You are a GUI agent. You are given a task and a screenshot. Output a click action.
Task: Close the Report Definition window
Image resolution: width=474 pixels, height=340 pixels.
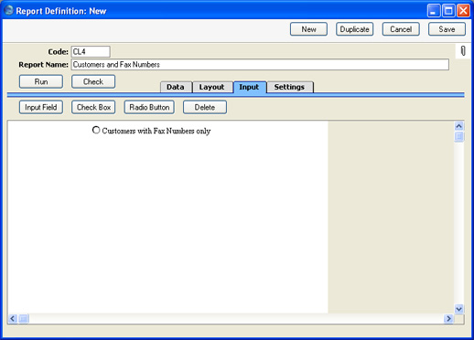464,11
